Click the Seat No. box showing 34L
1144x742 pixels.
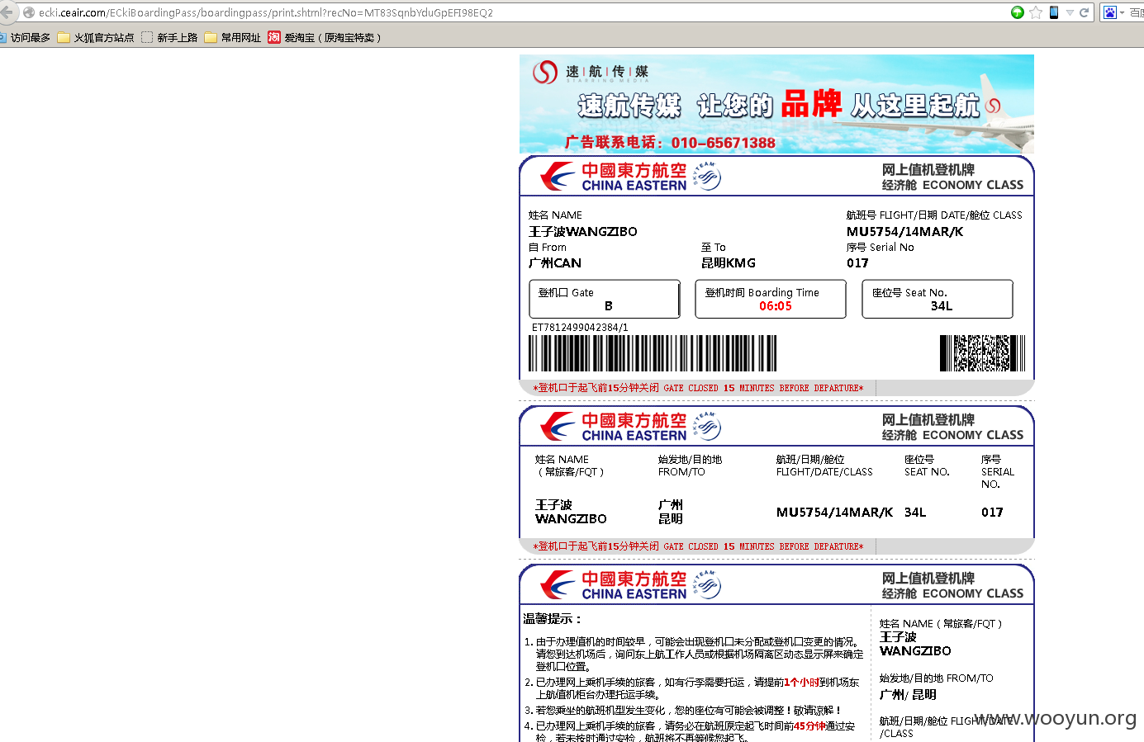tap(938, 299)
